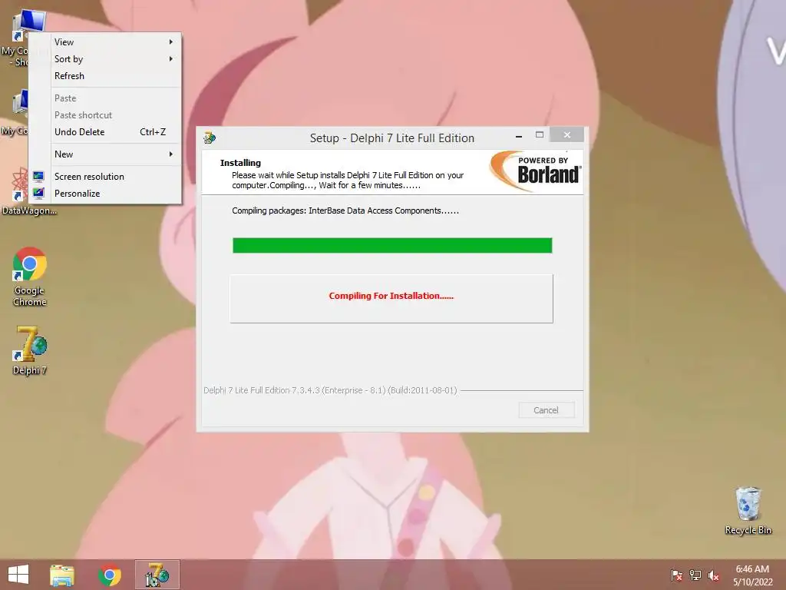Choose Undo Delete from the context menu
The height and width of the screenshot is (590, 786).
pos(104,132)
